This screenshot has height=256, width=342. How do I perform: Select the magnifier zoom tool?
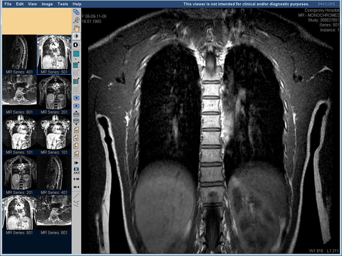coord(76,20)
